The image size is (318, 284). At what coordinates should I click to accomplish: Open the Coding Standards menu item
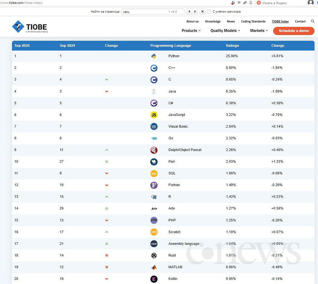tap(253, 21)
